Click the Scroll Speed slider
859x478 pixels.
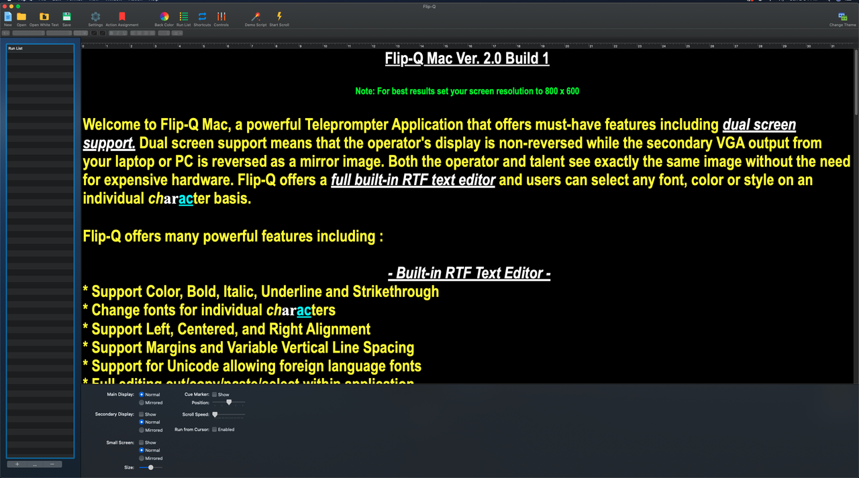pos(228,415)
